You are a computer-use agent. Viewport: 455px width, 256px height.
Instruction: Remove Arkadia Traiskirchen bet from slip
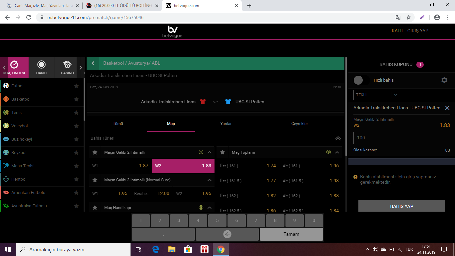pyautogui.click(x=447, y=108)
